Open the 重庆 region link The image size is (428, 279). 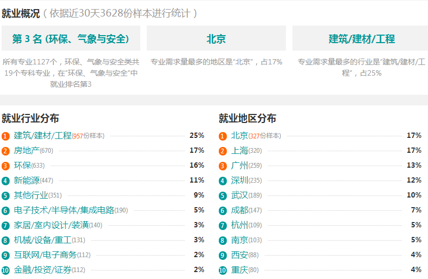pyautogui.click(x=240, y=270)
